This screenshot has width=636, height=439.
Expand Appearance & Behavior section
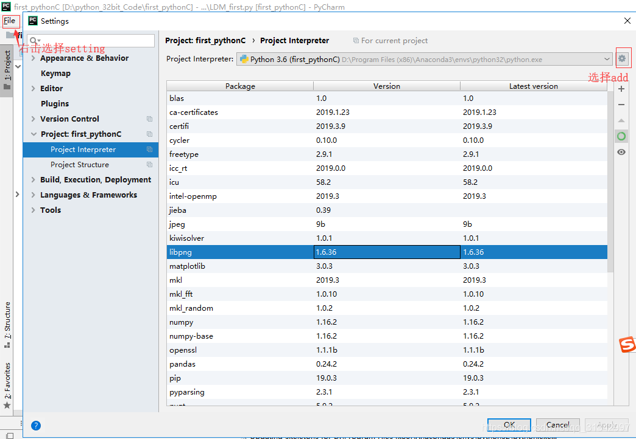[34, 58]
